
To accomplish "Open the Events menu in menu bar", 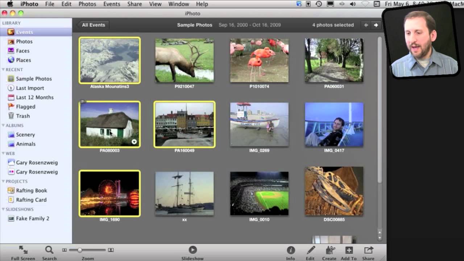I will (112, 4).
